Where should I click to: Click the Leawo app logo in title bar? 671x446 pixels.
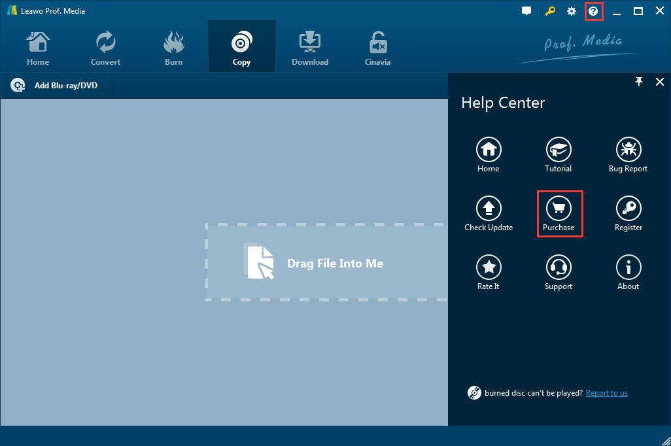12,10
